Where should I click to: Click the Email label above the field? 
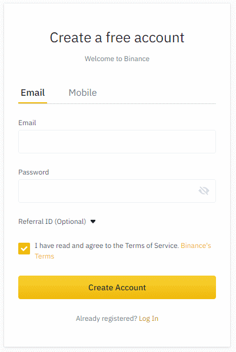click(27, 123)
